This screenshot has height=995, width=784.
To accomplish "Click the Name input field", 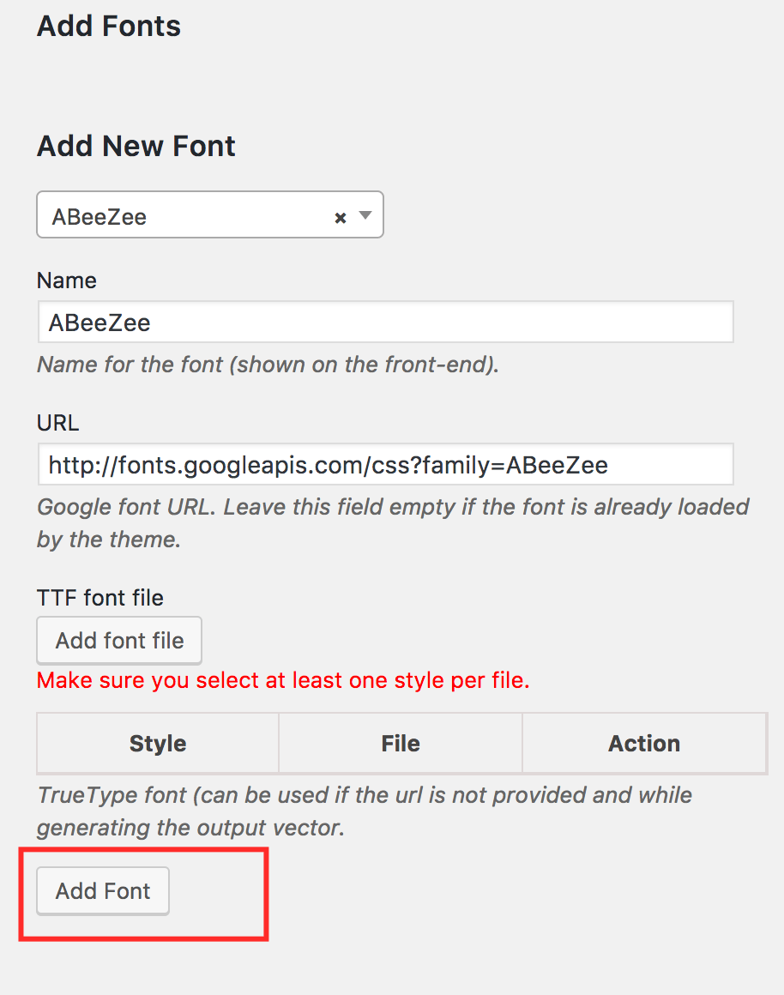I will pos(385,323).
